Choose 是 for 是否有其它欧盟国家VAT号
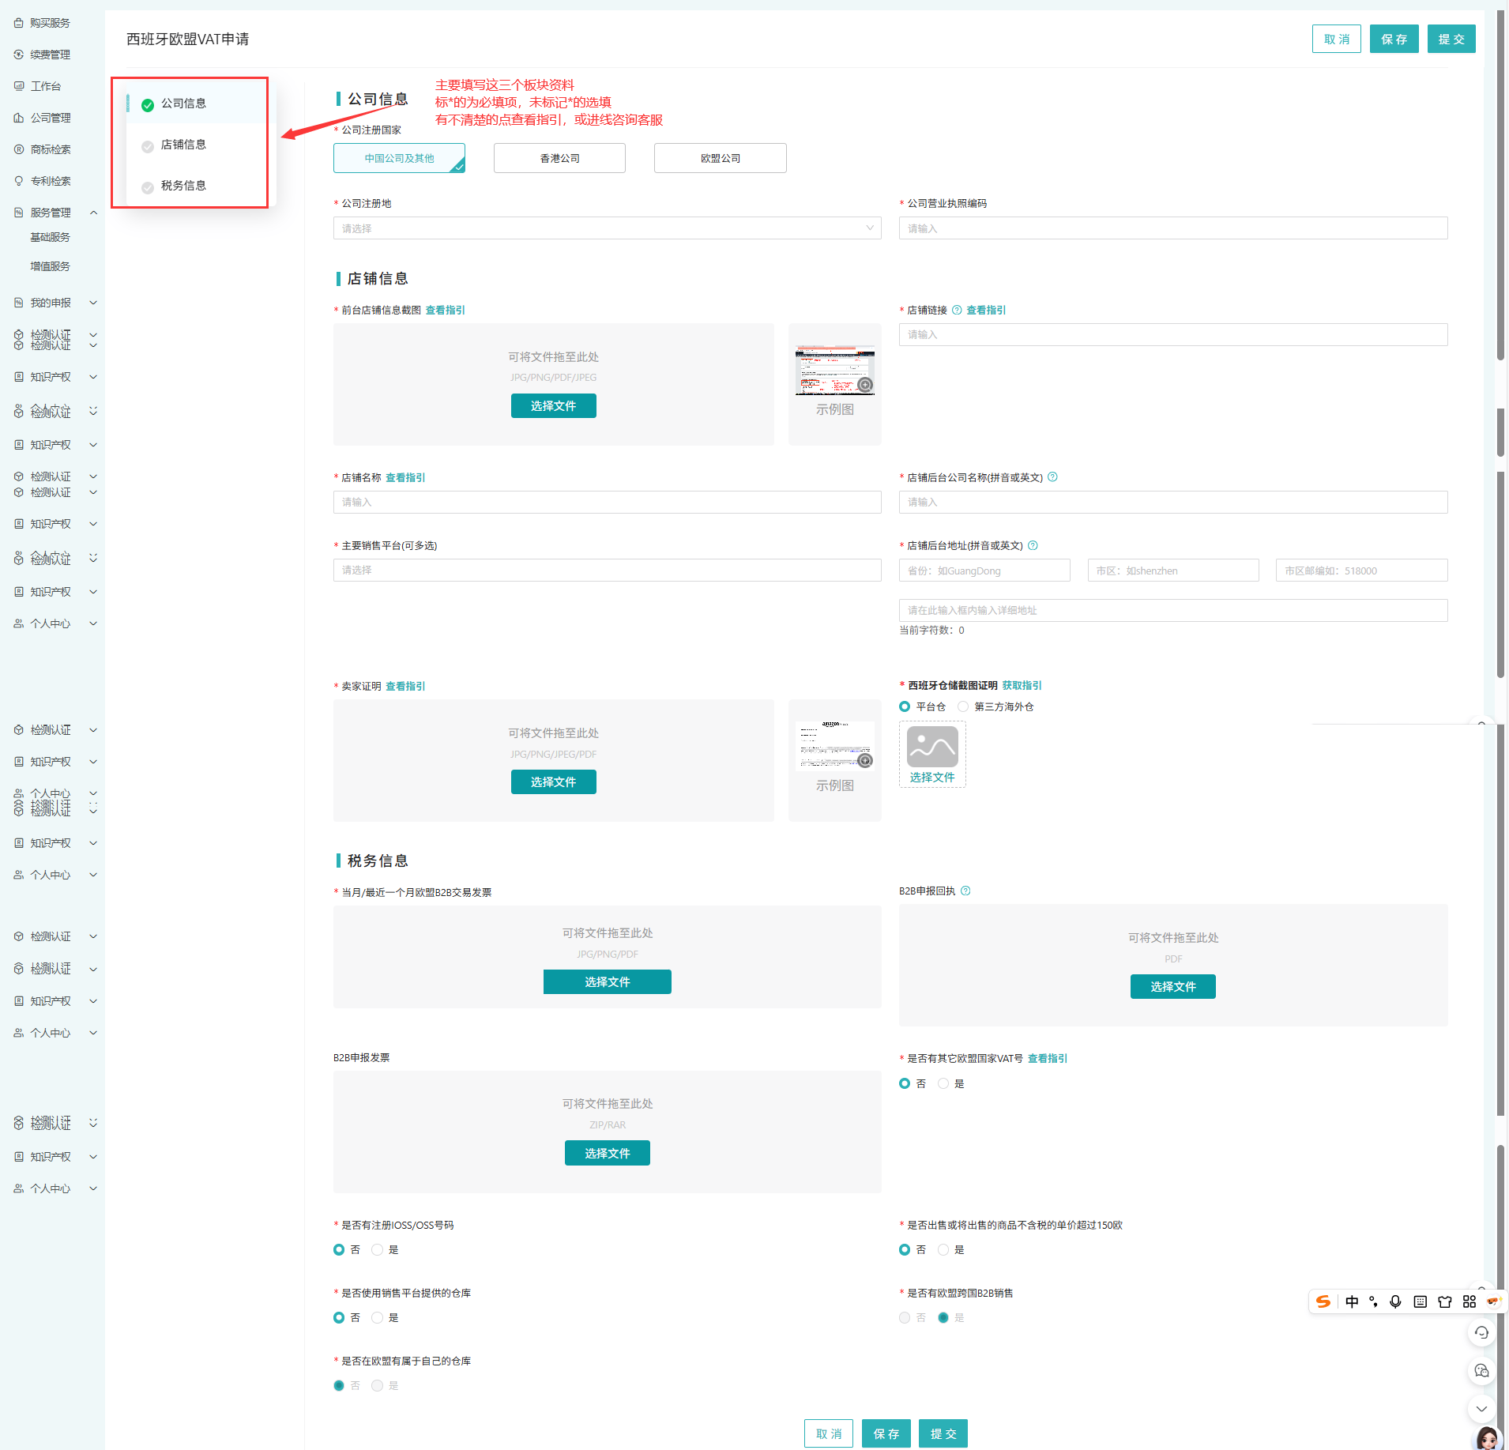Image resolution: width=1509 pixels, height=1450 pixels. tap(943, 1083)
